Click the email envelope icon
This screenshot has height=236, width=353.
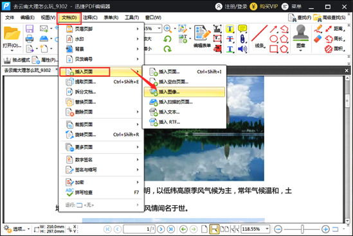click(44, 28)
